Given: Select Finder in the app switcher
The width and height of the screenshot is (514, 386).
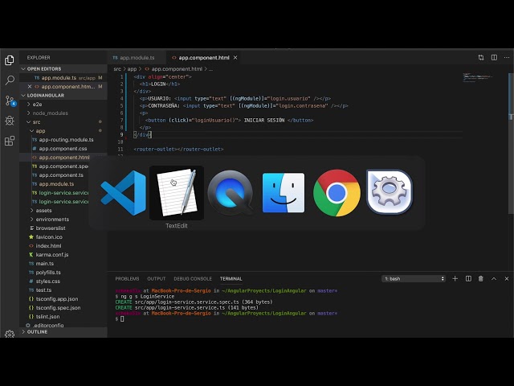Looking at the screenshot, I should coord(284,193).
